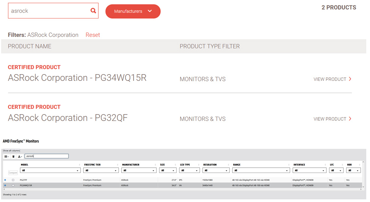Click PRODUCT NAME column header
This screenshot has height=202, width=370.
click(29, 46)
